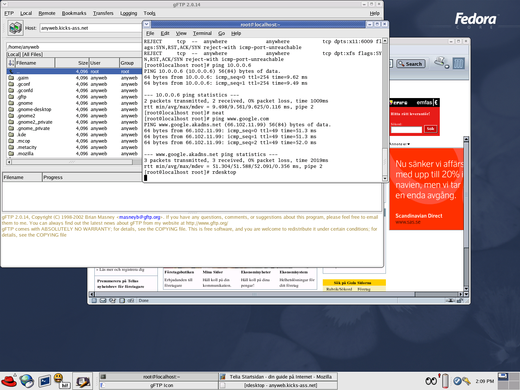Open IRC Chat from Mozilla component bar
Image resolution: width=520 pixels, height=390 pixels.
pyautogui.click(x=131, y=300)
